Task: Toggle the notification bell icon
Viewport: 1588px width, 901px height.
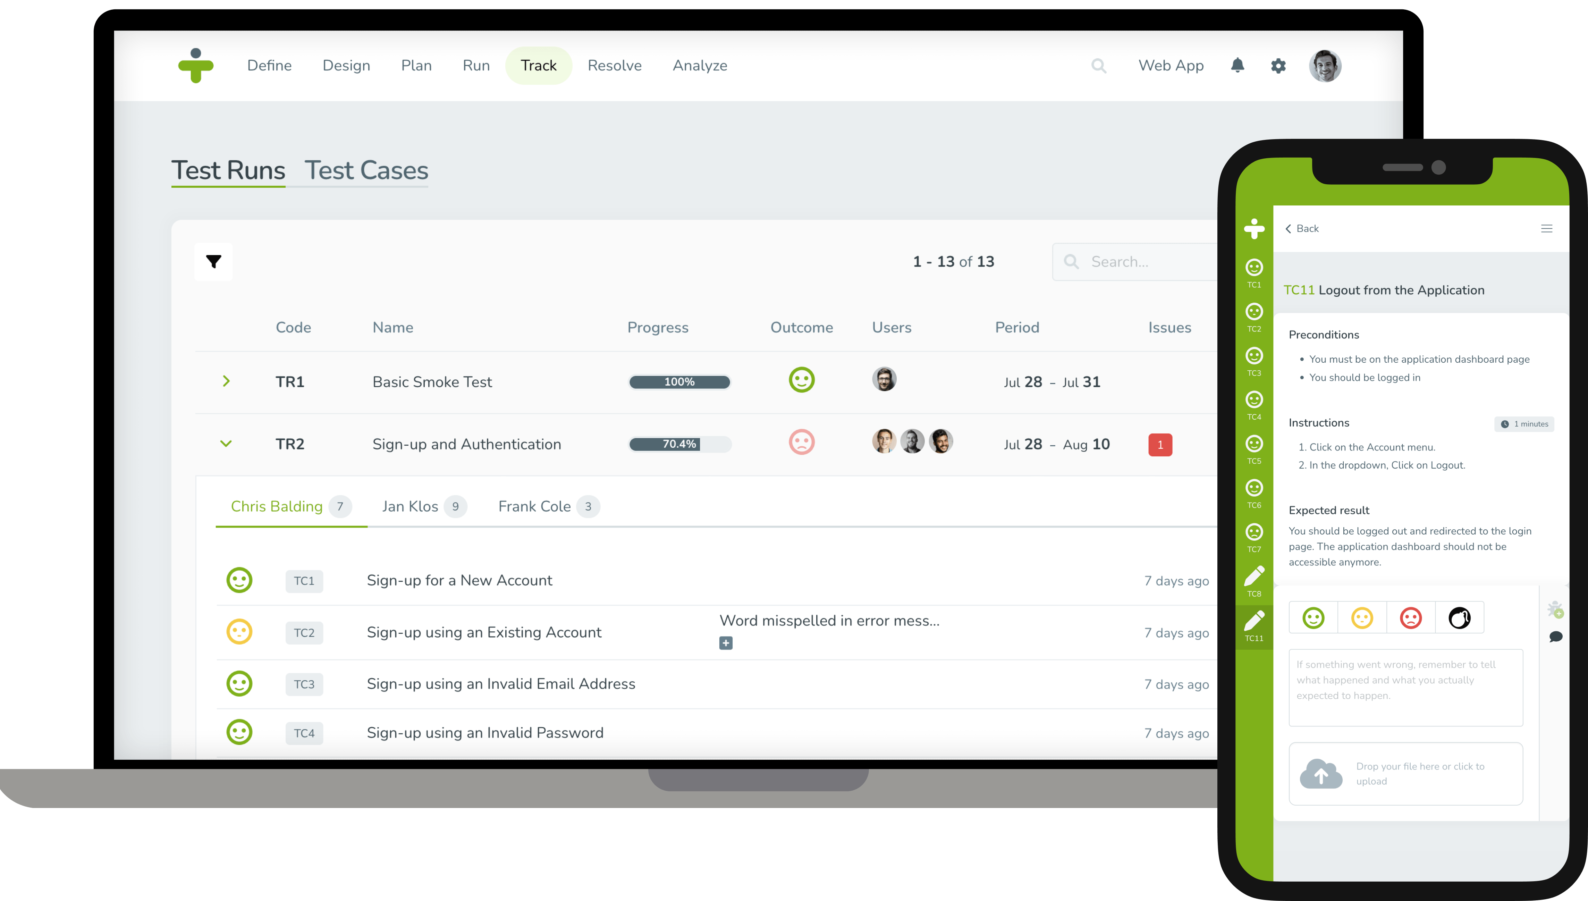Action: (x=1238, y=66)
